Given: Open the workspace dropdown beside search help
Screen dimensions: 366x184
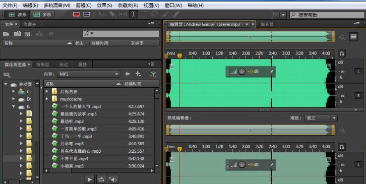Looking at the screenshot, I should pos(280,15).
